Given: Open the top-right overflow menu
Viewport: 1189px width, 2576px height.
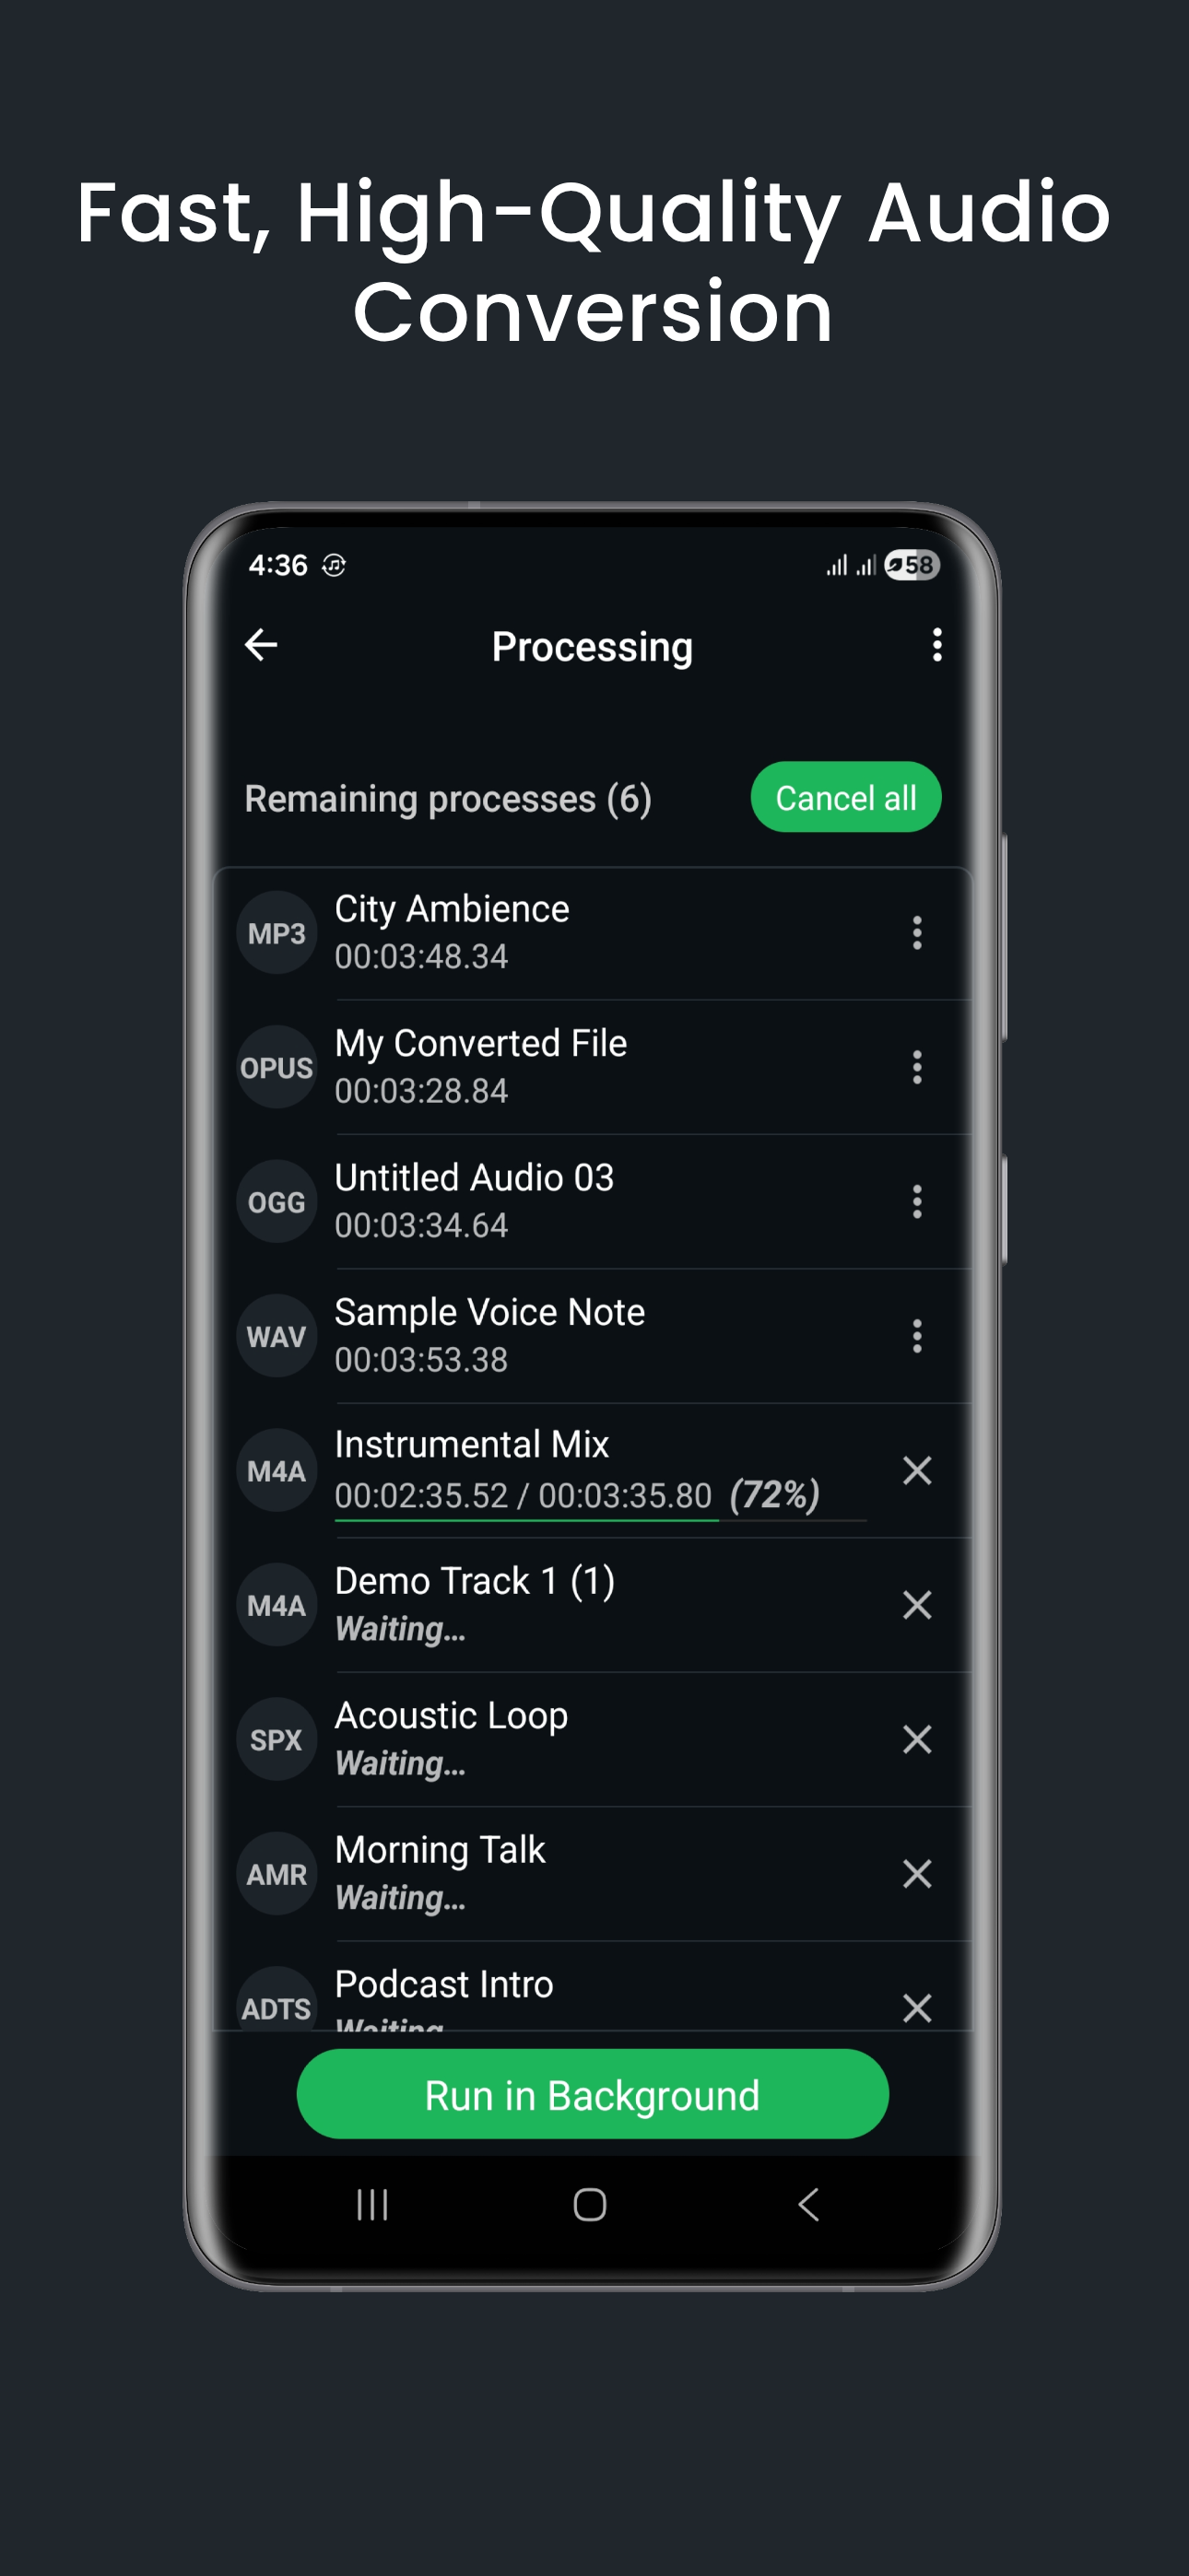Looking at the screenshot, I should pyautogui.click(x=936, y=646).
